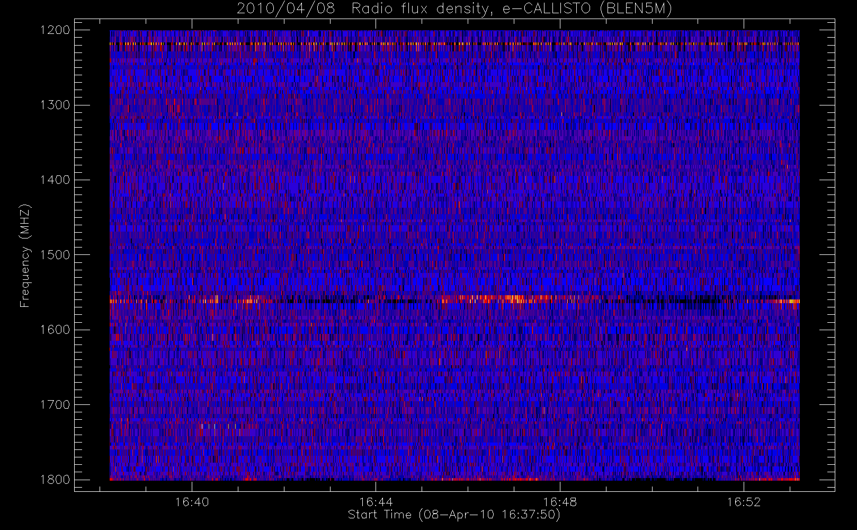Viewport: 857px width, 530px height.
Task: Click the 16:40 time tick label
Action: point(192,502)
